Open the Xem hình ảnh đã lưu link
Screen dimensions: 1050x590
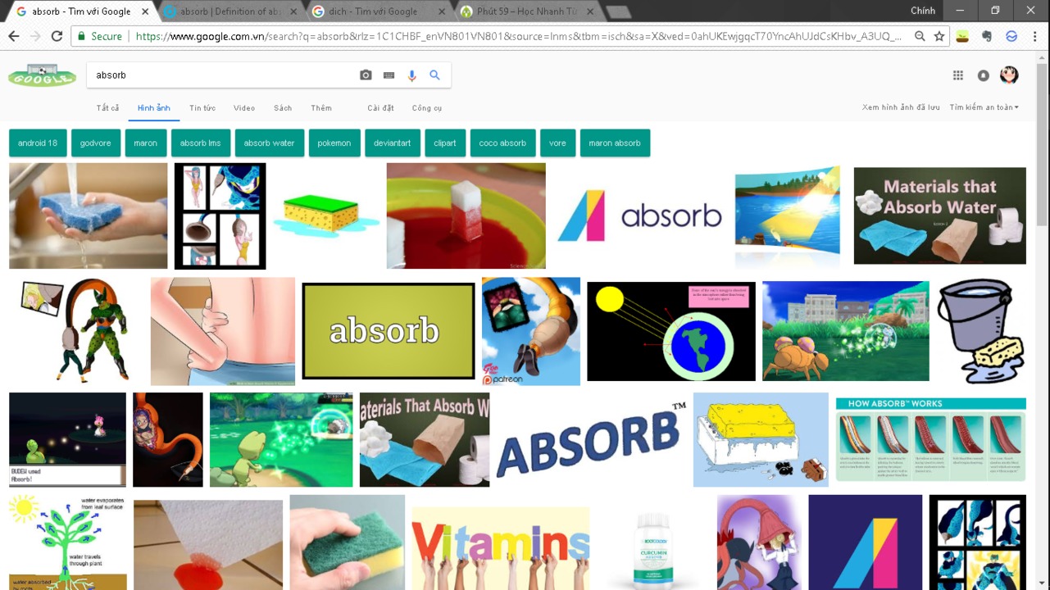[901, 107]
